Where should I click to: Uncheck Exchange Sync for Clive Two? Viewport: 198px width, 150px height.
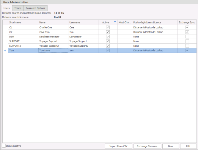click(187, 32)
